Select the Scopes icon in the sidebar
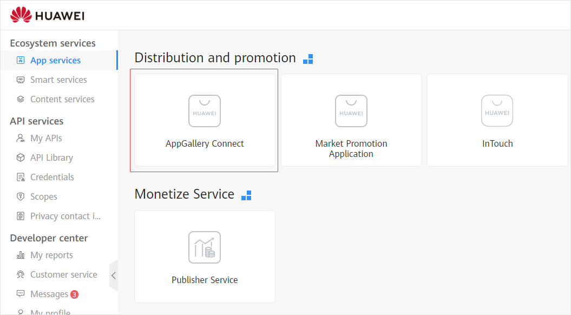 tap(20, 196)
